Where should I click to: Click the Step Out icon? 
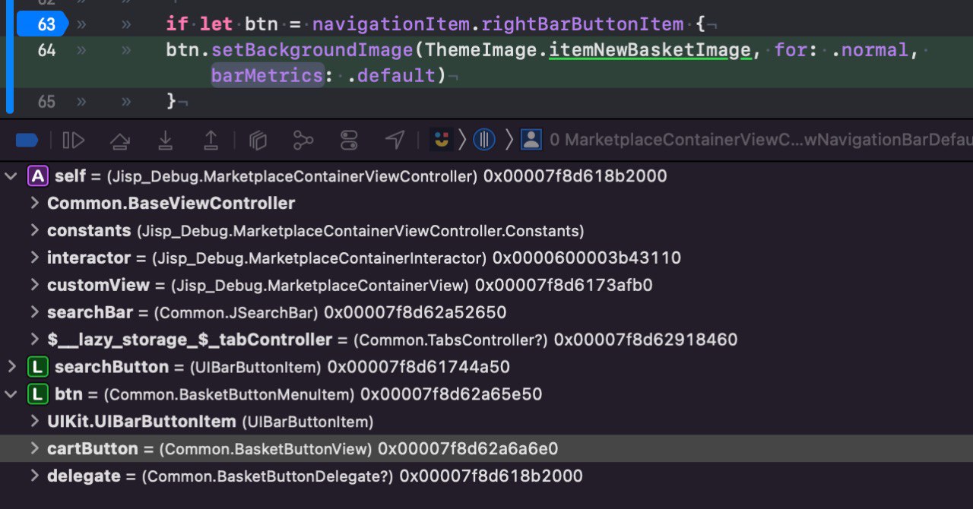tap(211, 140)
